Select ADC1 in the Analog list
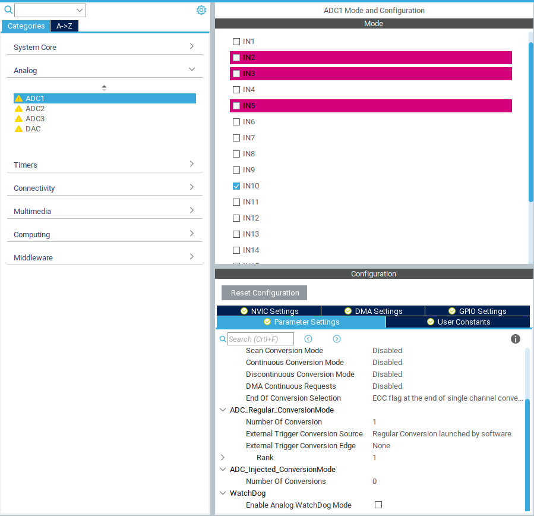 (x=105, y=99)
